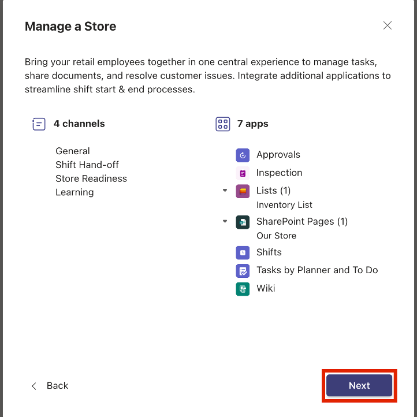Click the apps grid icon

coord(222,124)
